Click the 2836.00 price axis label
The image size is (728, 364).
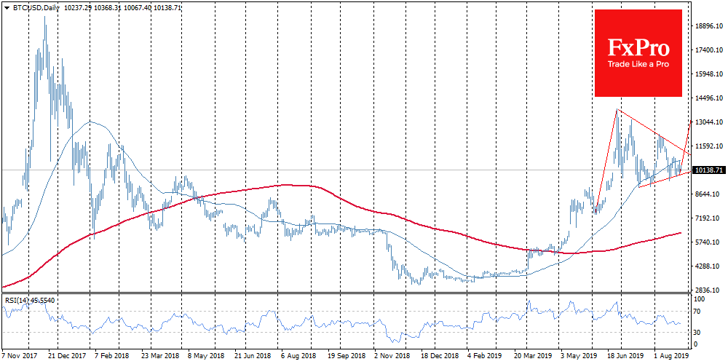708,290
